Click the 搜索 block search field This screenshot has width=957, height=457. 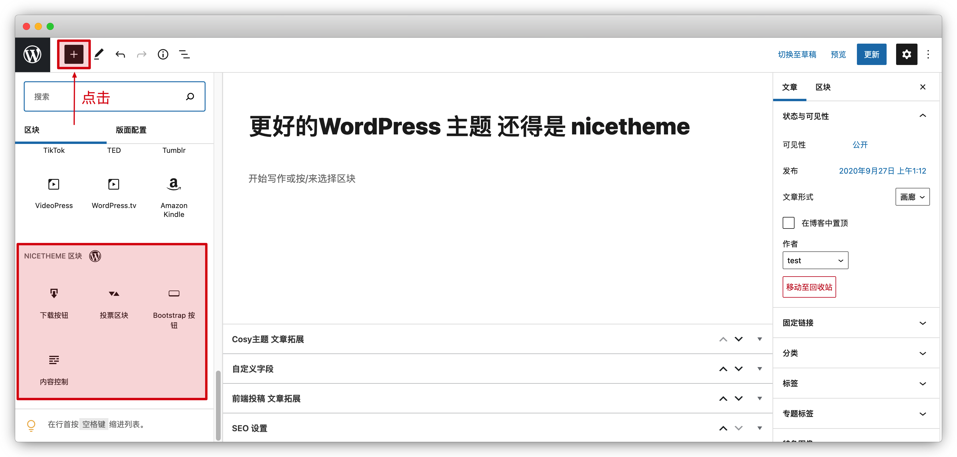coord(114,96)
